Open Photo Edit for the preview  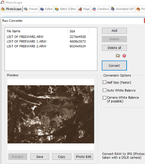point(83,157)
